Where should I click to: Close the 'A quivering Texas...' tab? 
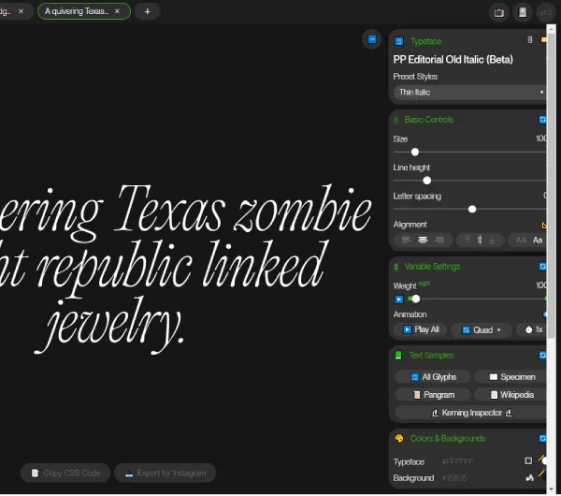tap(117, 11)
